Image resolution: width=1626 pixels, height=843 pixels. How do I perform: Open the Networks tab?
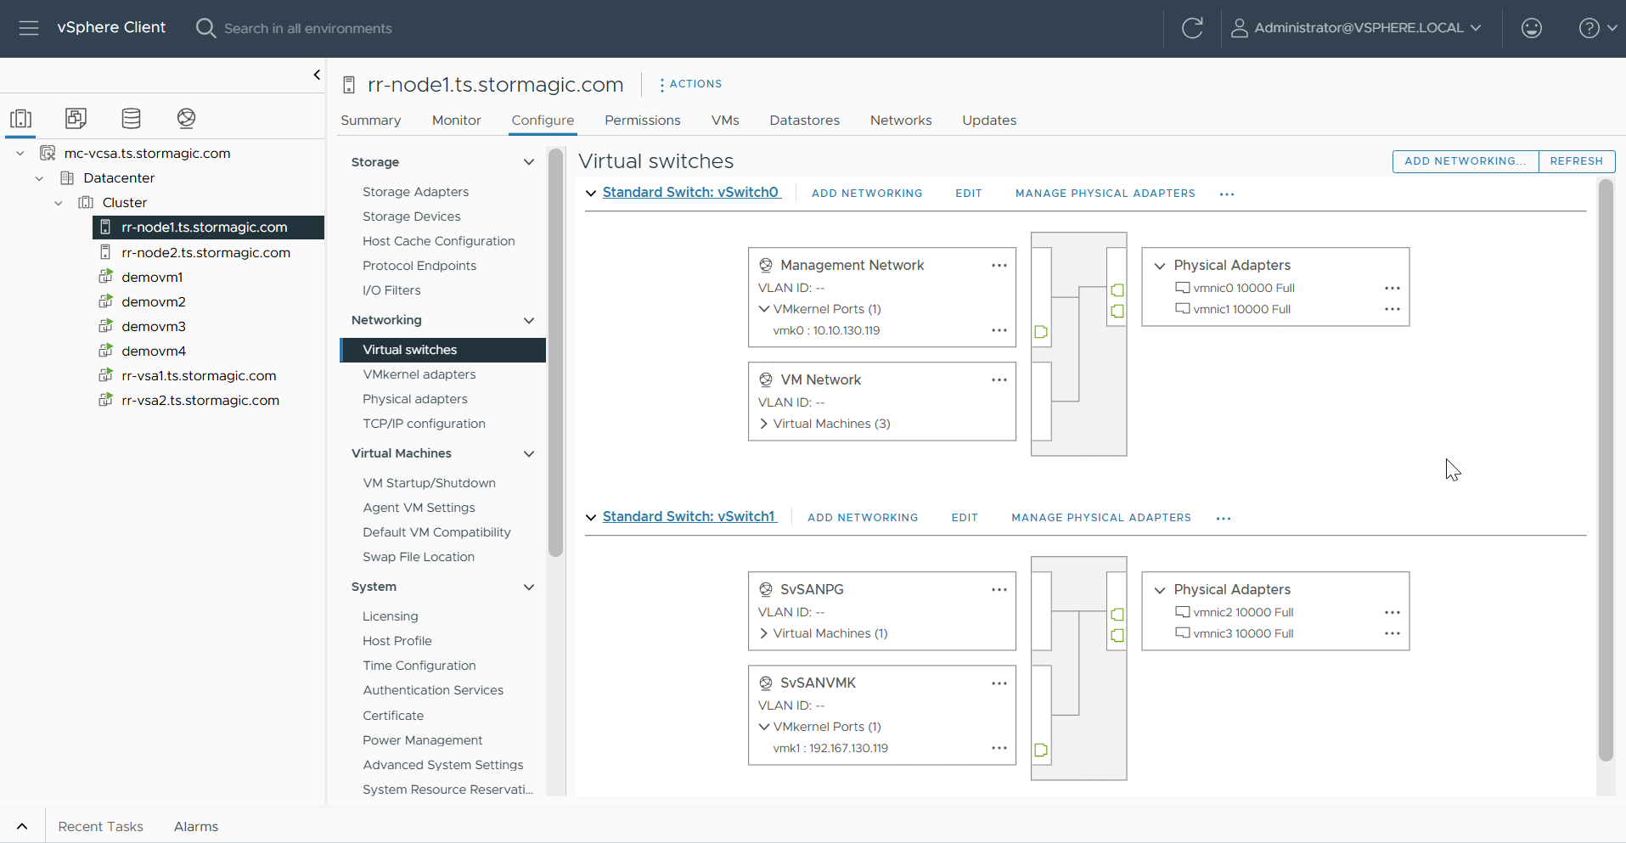pyautogui.click(x=901, y=121)
